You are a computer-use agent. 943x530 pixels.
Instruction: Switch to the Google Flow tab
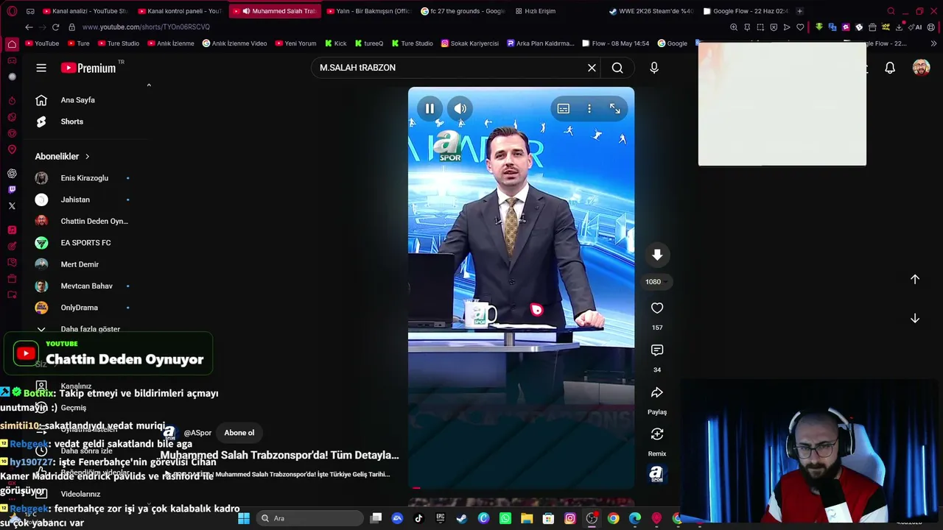(x=746, y=11)
